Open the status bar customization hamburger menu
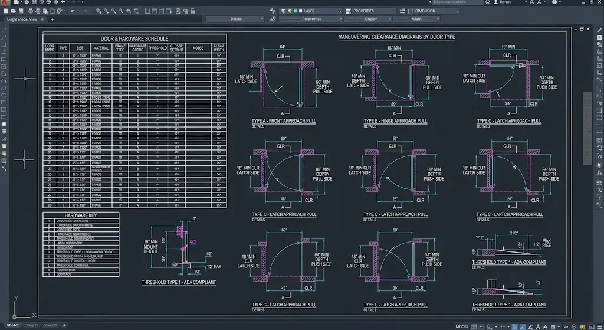Screen dimensions: 604x330 point(600,326)
